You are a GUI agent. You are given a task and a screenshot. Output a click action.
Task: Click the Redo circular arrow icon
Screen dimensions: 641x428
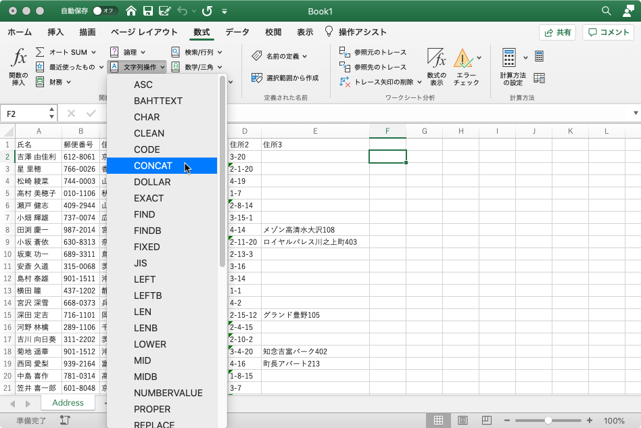click(x=208, y=11)
